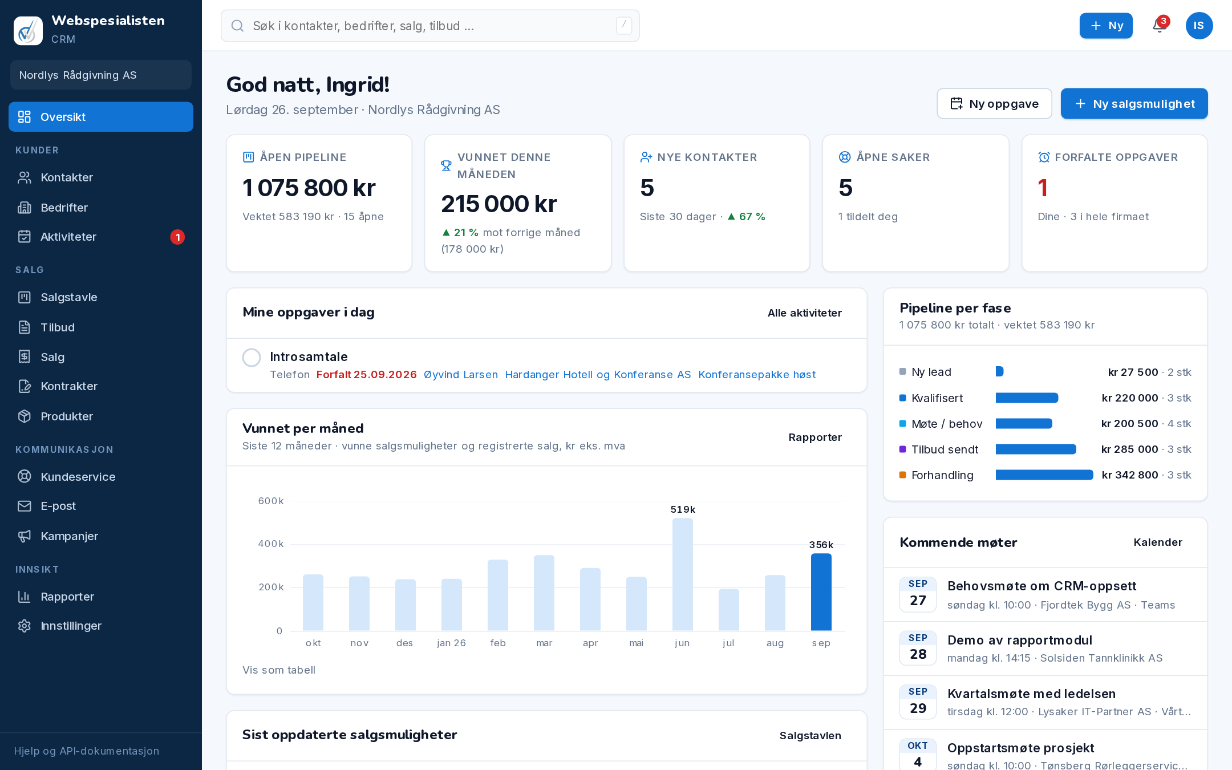This screenshot has width=1232, height=770.
Task: Click the Introsamtale task title
Action: pos(309,357)
